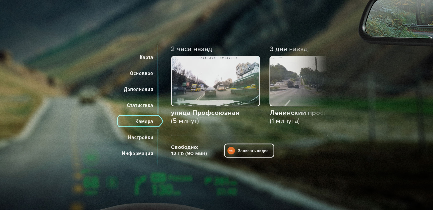Screen dimensions: 433x210
Task: Click the улица Профсоюзная title text
Action: [x=205, y=113]
